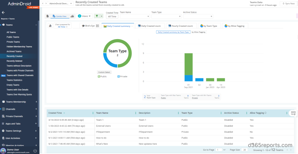The width and height of the screenshot is (298, 154).
Task: Select the 'by Allow Tagging' sub-view button
Action: [199, 32]
